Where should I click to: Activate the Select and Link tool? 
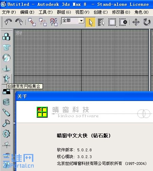coord(32,22)
